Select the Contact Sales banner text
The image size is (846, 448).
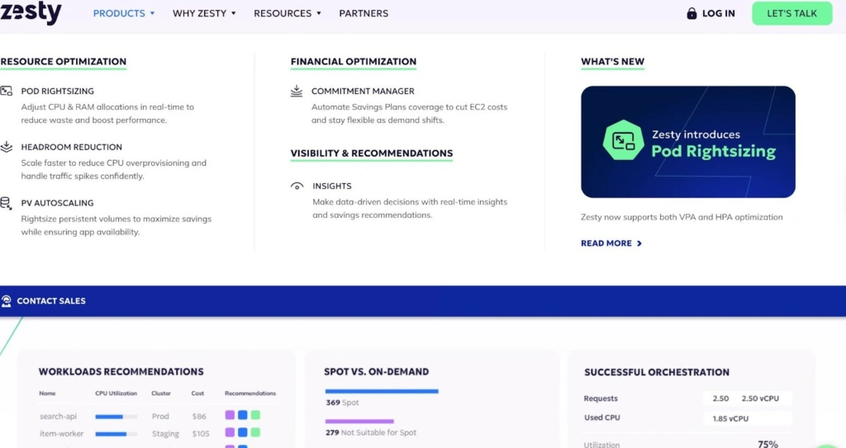tap(51, 301)
